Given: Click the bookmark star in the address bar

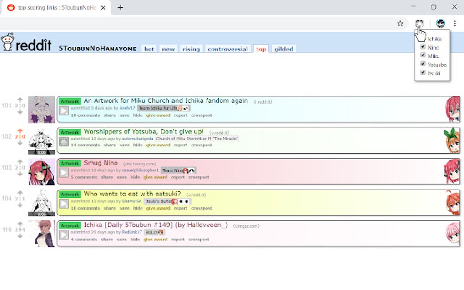Looking at the screenshot, I should pos(400,23).
